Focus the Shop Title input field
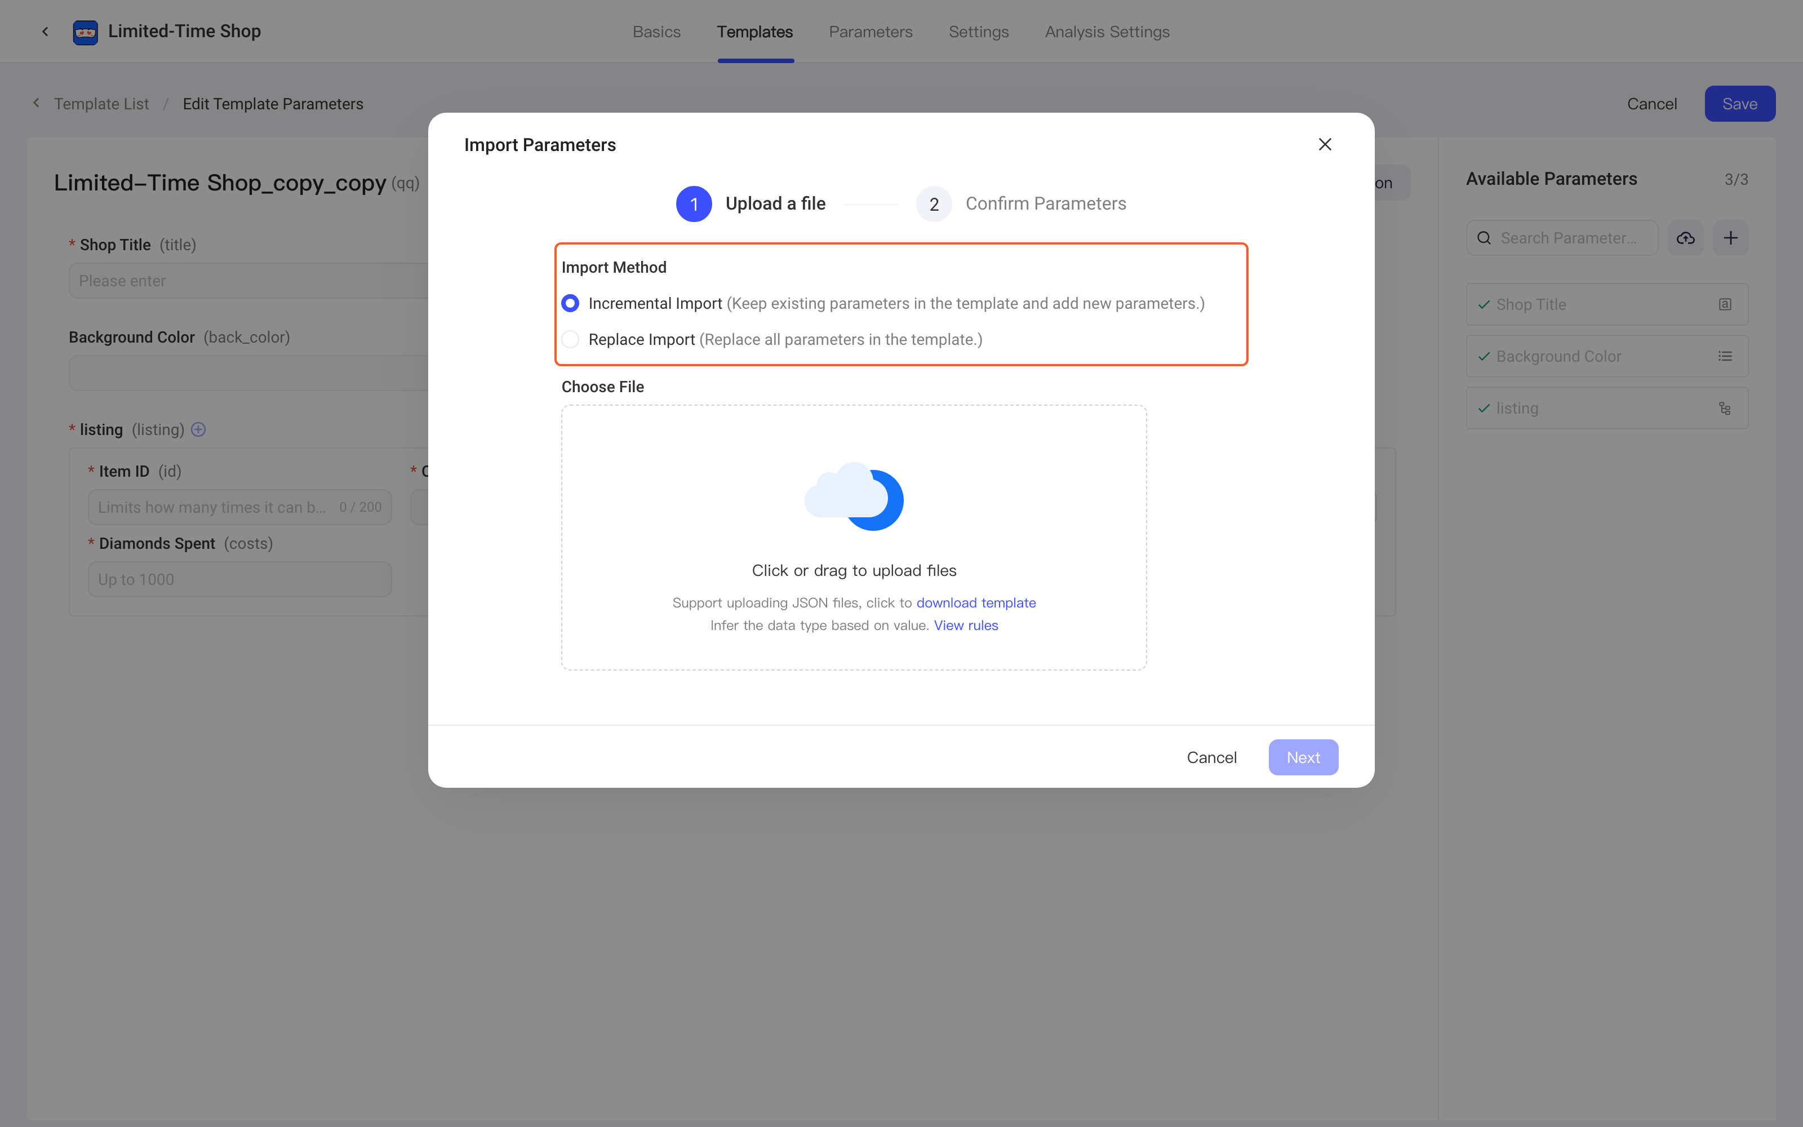Viewport: 1803px width, 1127px height. (x=249, y=281)
